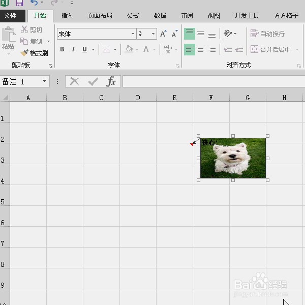Toggle the top align button

[x=190, y=34]
